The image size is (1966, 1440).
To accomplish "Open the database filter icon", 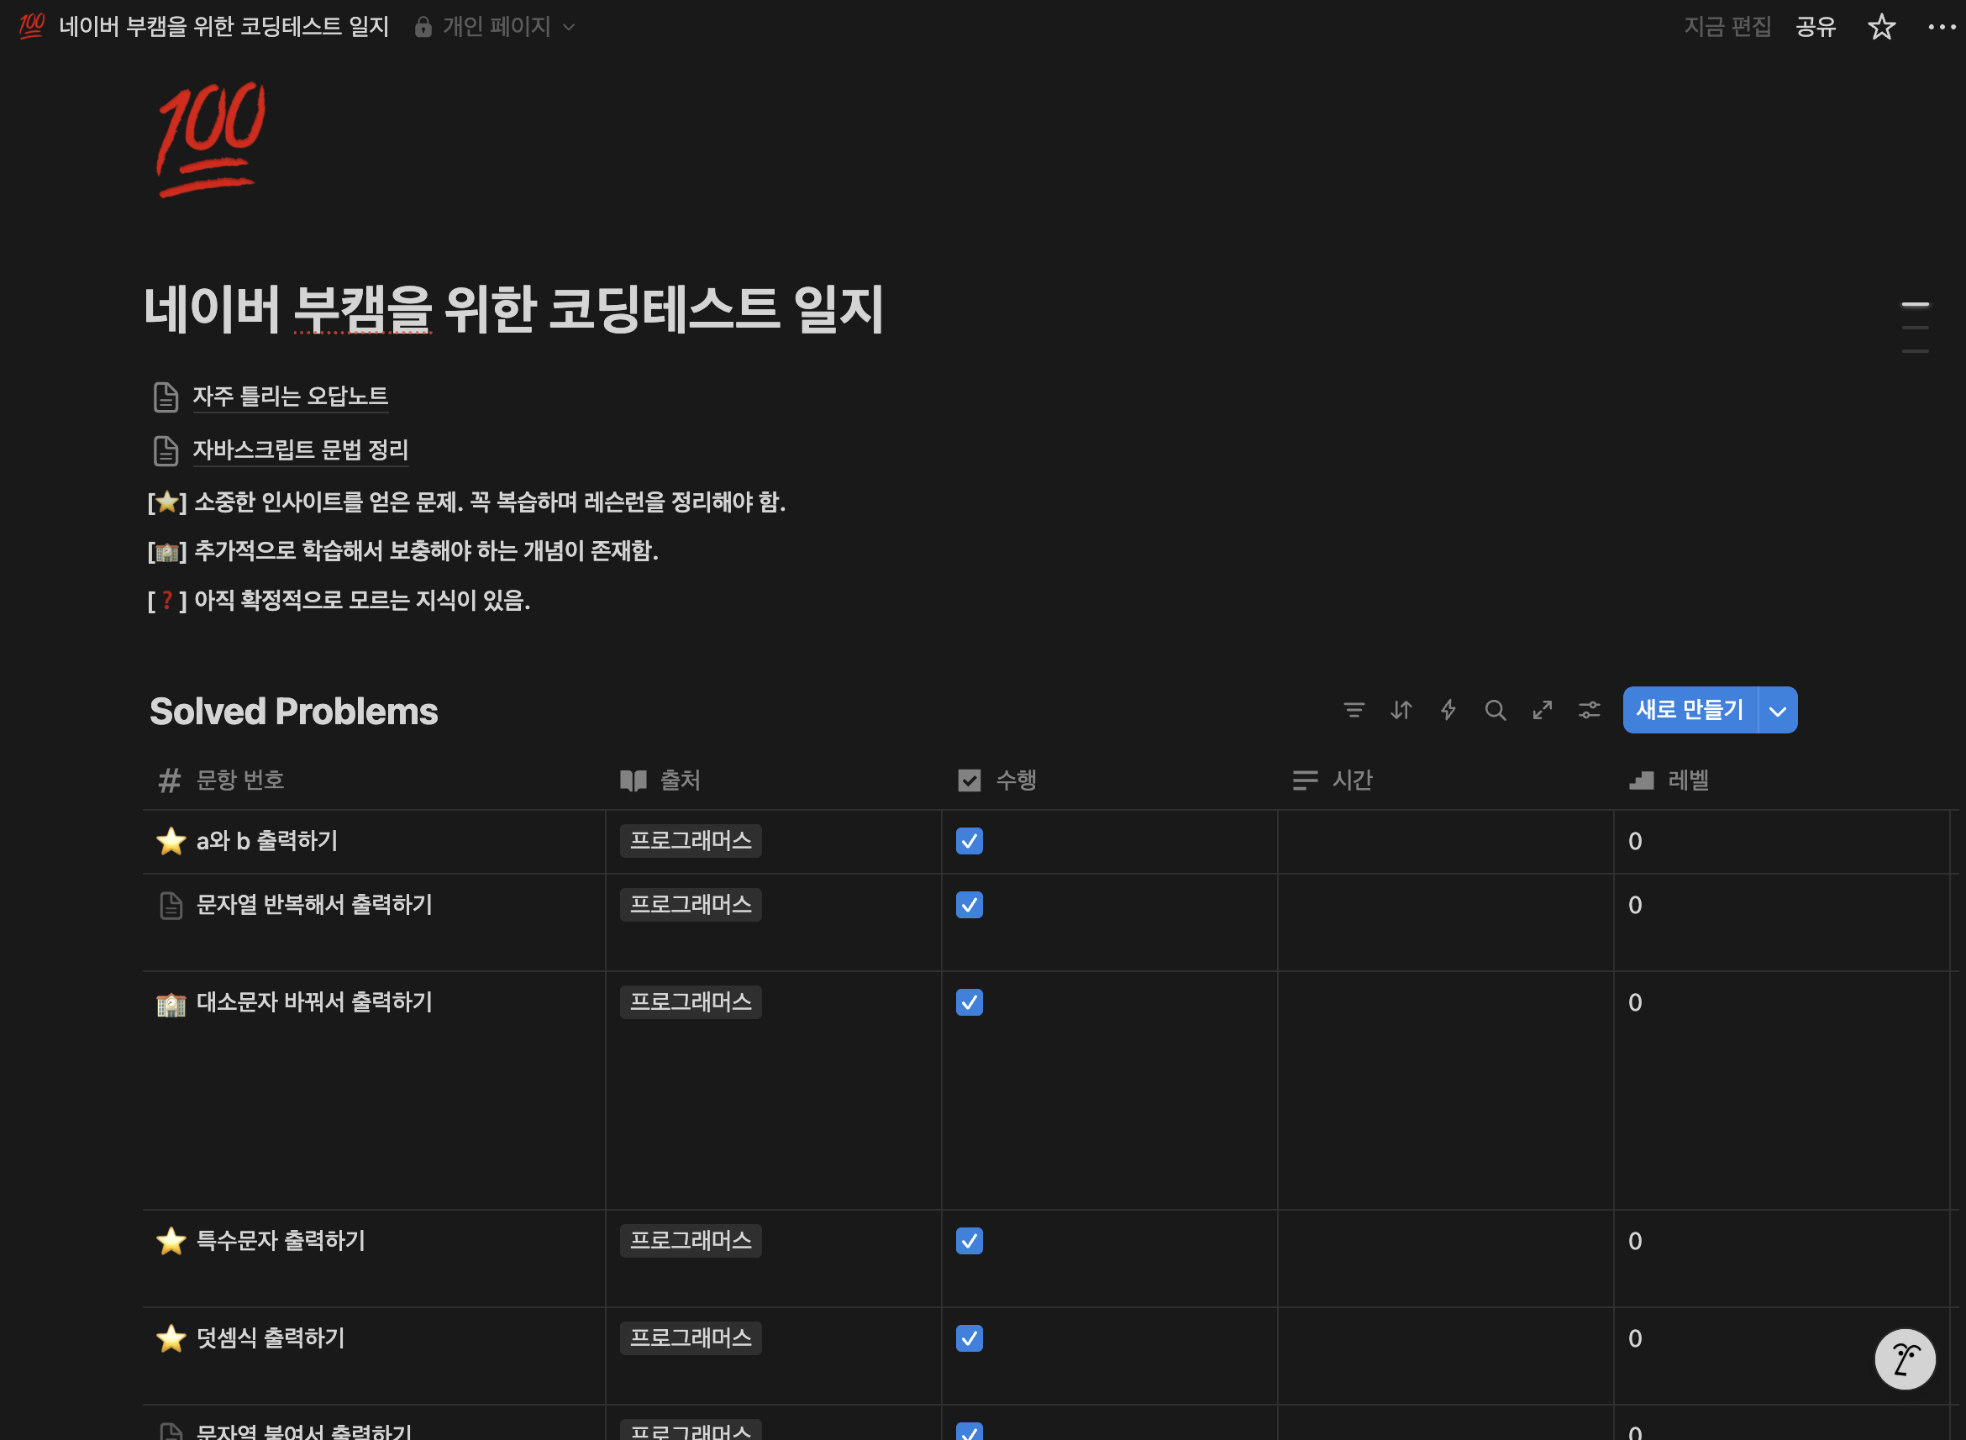I will (x=1354, y=710).
